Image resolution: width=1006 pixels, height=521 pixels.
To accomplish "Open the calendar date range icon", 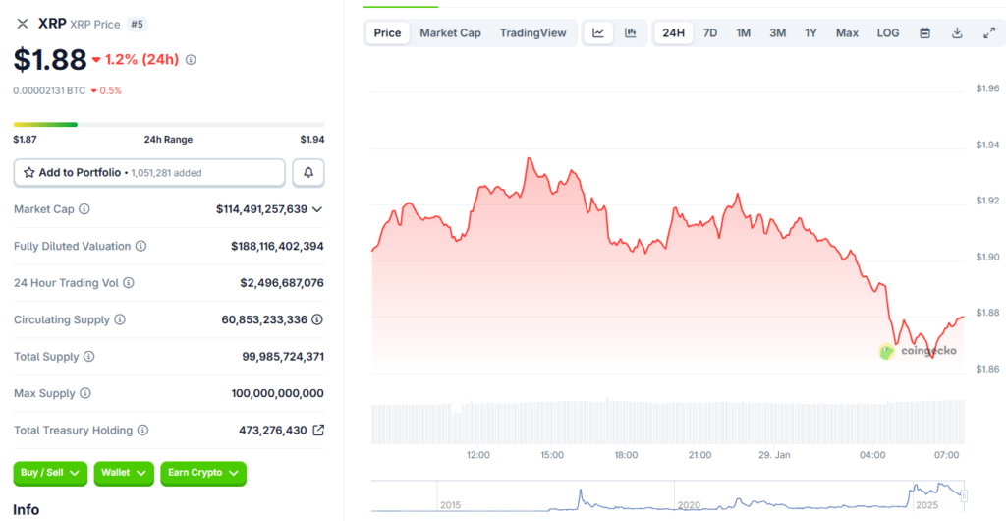I will 924,32.
